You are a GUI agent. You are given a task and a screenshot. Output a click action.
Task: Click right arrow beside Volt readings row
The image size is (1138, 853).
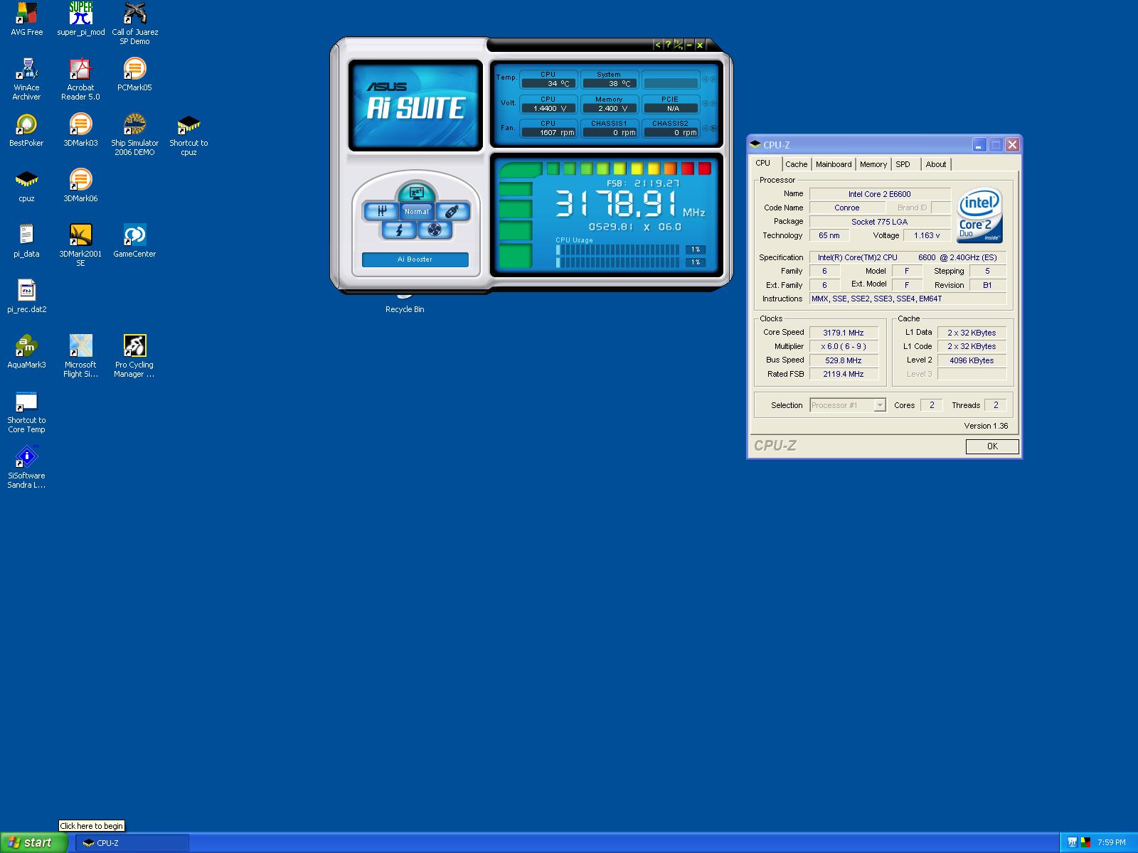point(713,104)
